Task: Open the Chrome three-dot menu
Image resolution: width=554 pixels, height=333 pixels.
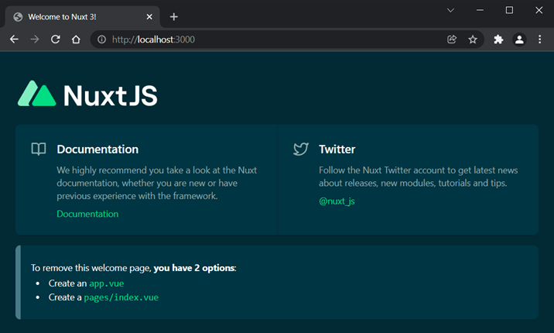Action: pyautogui.click(x=539, y=39)
